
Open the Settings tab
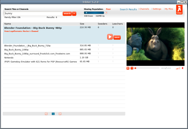click(157, 9)
